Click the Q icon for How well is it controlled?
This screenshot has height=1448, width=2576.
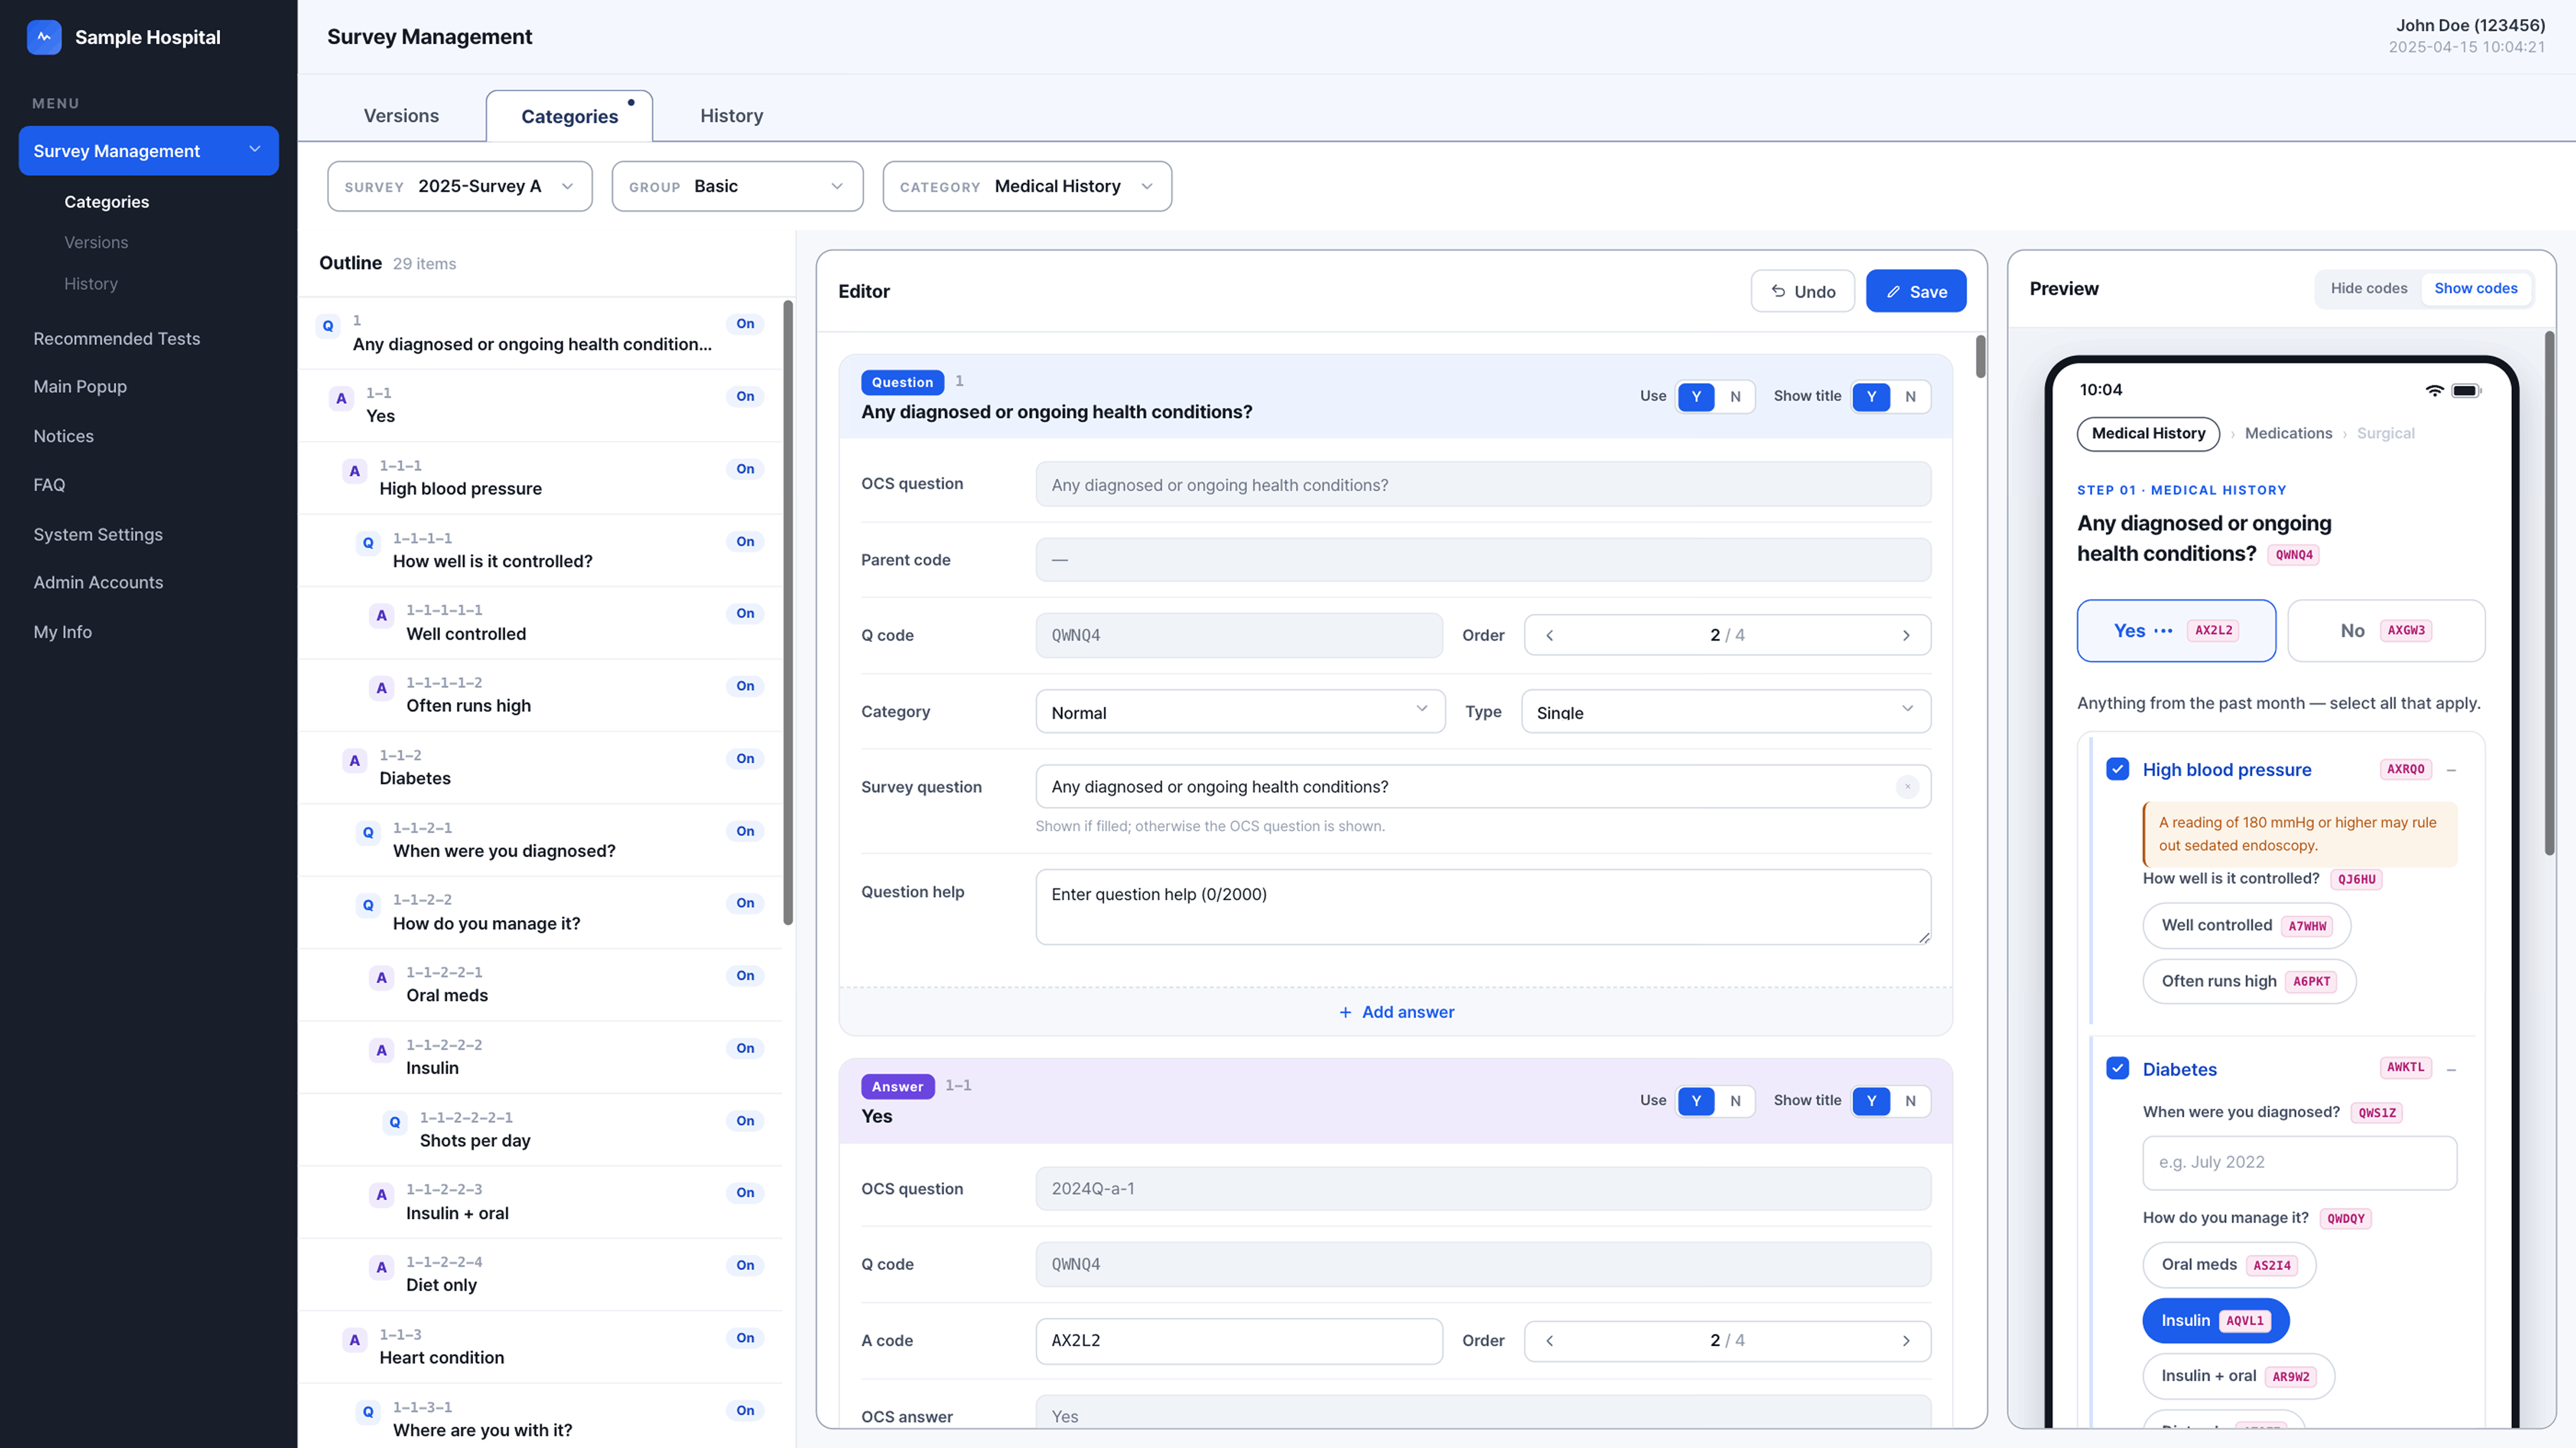pos(368,543)
